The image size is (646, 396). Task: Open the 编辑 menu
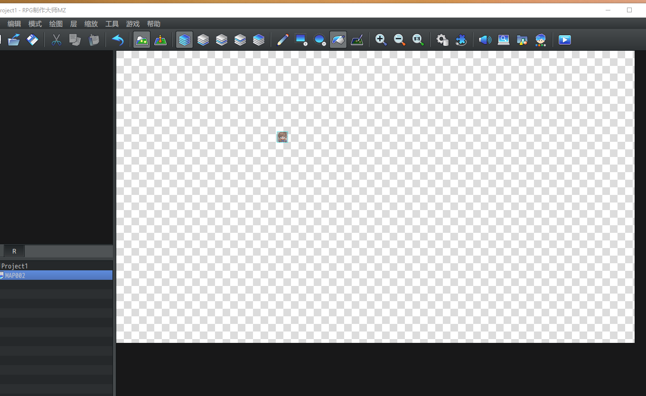click(14, 24)
